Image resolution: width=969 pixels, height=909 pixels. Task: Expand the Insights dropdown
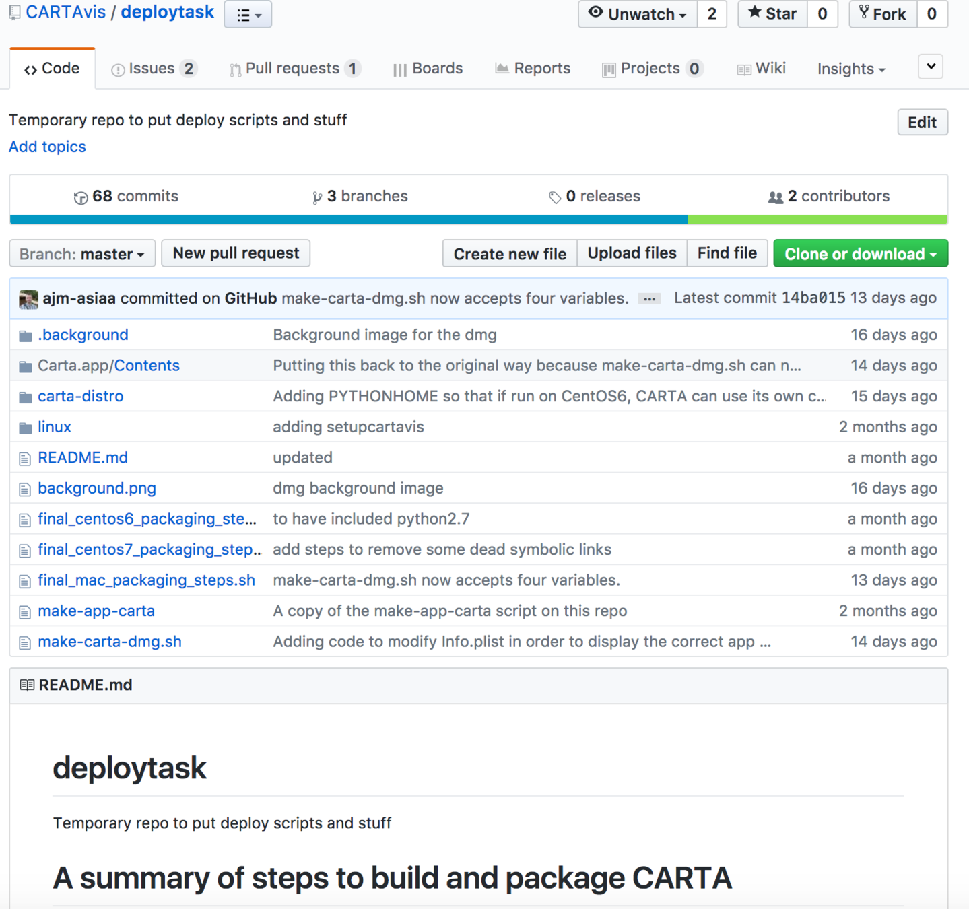851,69
